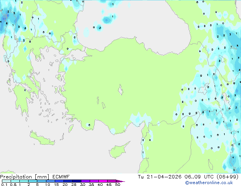Click the island of Crete on map
This screenshot has width=241, height=186.
coord(42,139)
